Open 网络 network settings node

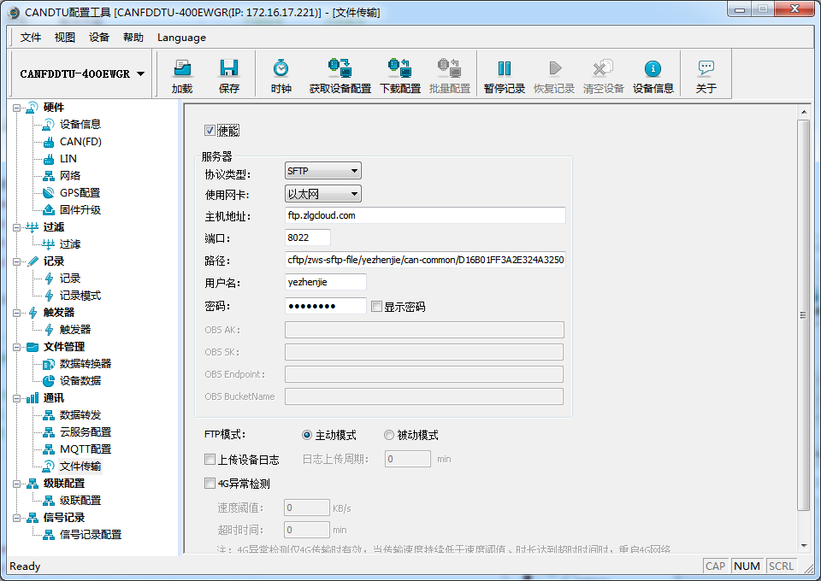tap(69, 176)
